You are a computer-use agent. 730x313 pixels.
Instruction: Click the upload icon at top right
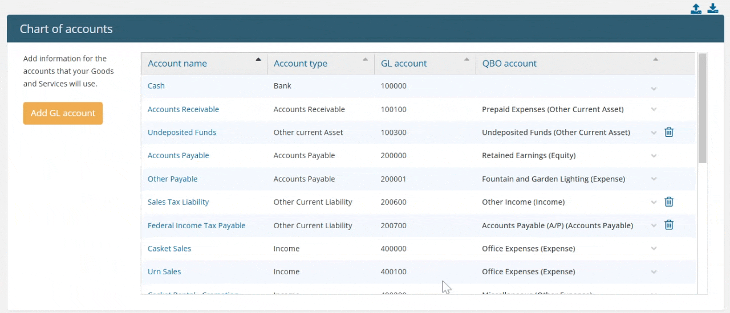[x=696, y=9]
